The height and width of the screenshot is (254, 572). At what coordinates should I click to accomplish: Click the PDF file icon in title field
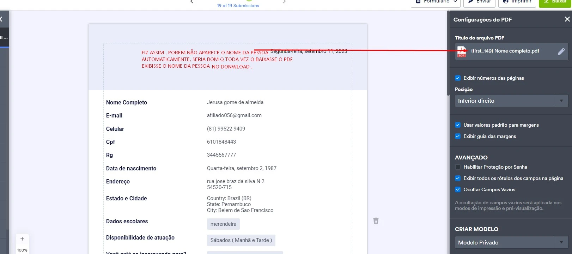pyautogui.click(x=462, y=52)
